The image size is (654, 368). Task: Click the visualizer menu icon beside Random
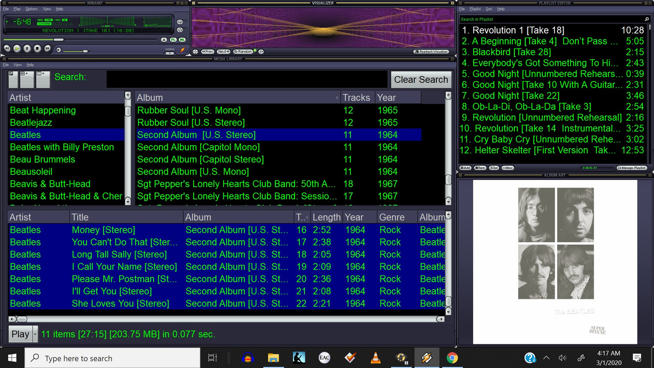point(261,52)
